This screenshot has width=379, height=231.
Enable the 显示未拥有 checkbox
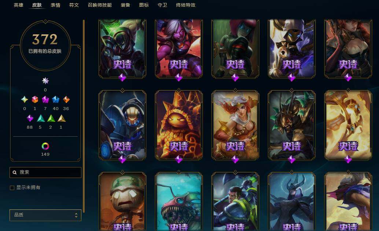pyautogui.click(x=12, y=188)
